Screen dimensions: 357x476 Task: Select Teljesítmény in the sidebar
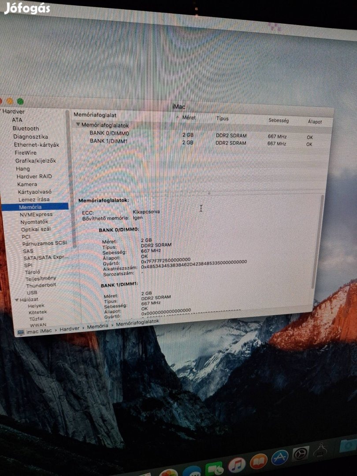[x=41, y=279]
